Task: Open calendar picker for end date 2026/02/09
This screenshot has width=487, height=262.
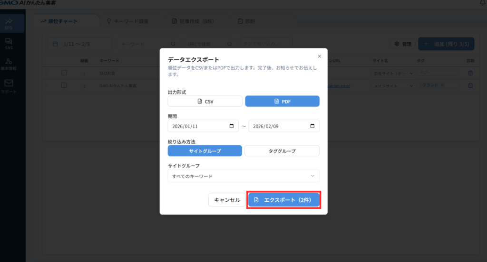Action: coord(312,126)
